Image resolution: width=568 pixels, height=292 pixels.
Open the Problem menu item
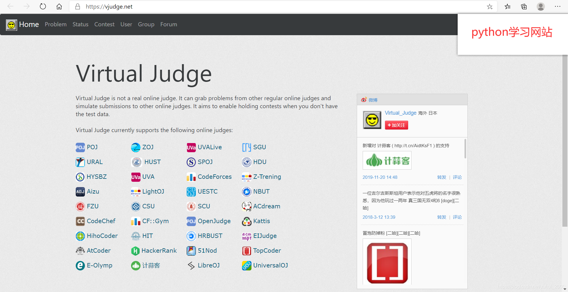tap(56, 25)
